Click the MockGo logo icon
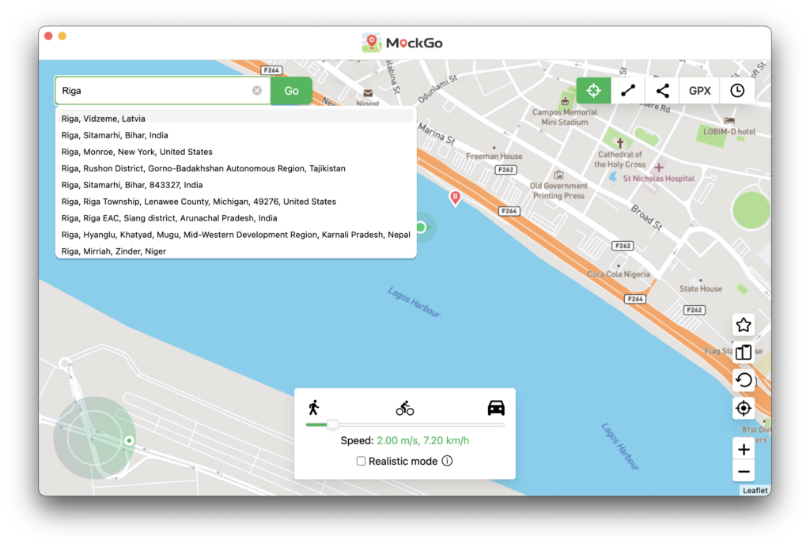 pos(371,43)
